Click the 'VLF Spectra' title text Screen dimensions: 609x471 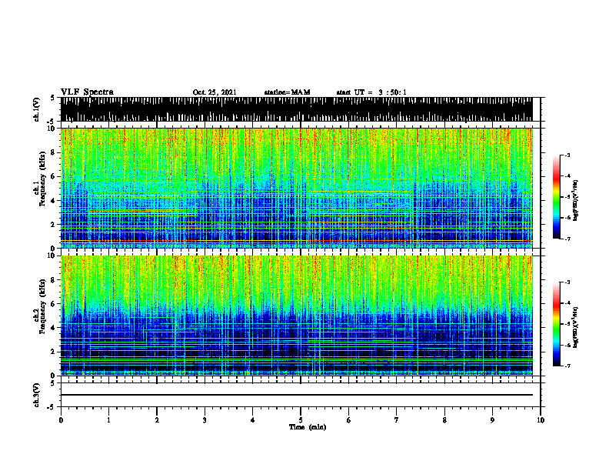87,92
